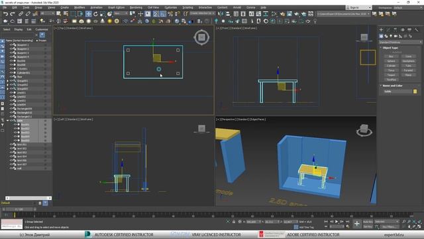424x239 pixels.
Task: Click the animation time slider handle
Action: [x=19, y=210]
